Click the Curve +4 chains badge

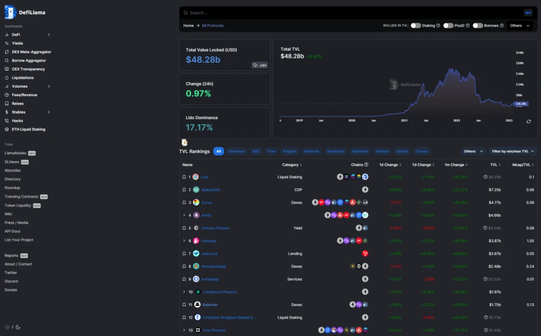click(365, 202)
